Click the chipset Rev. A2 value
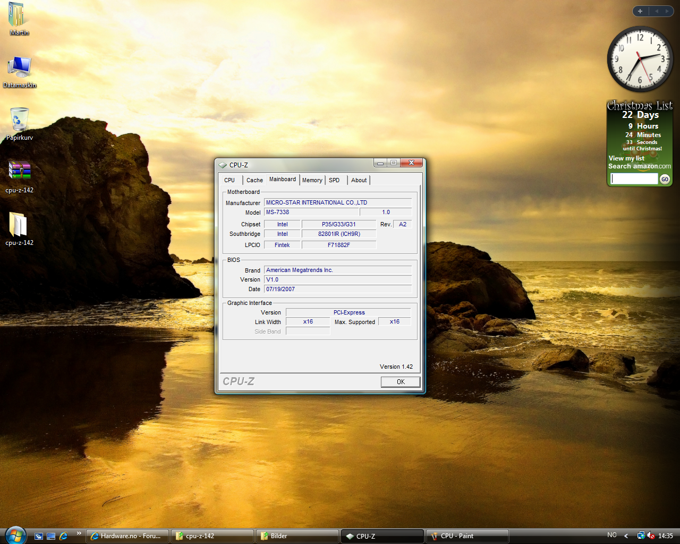 click(403, 224)
